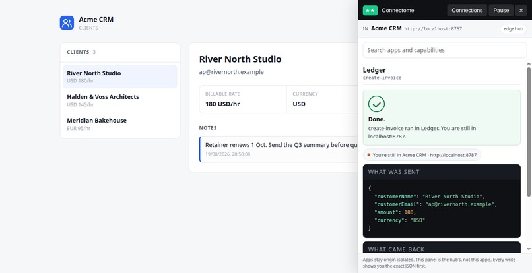This screenshot has width=532, height=273.
Task: Click the customerName JSON line
Action: pyautogui.click(x=430, y=197)
